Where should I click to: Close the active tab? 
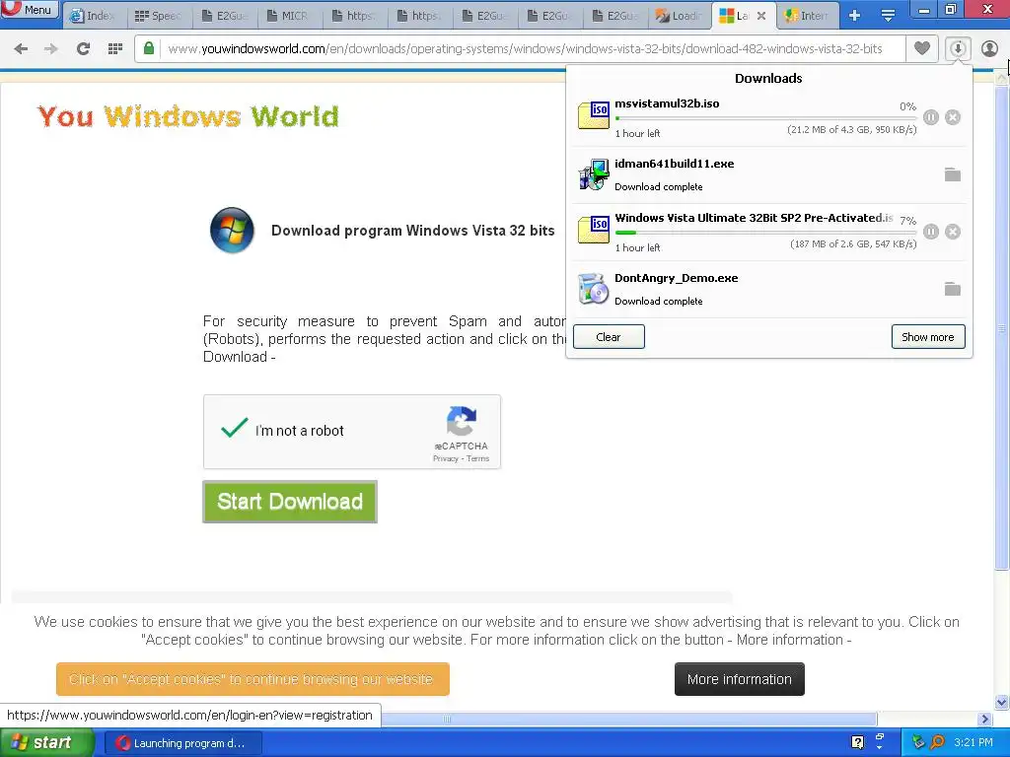point(761,16)
